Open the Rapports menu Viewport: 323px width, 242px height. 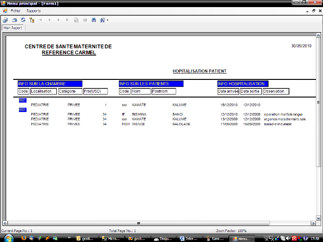(x=34, y=10)
